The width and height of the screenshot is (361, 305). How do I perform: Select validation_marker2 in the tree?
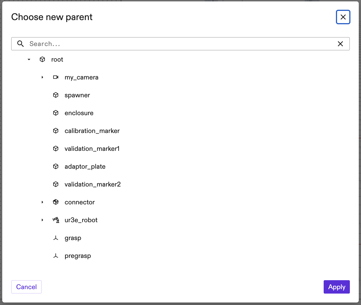point(92,184)
